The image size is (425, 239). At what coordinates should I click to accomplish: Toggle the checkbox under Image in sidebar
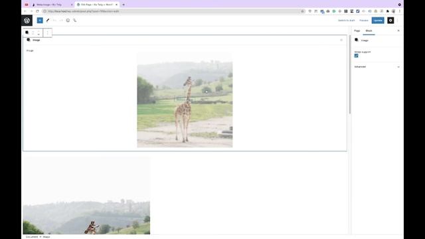(356, 56)
